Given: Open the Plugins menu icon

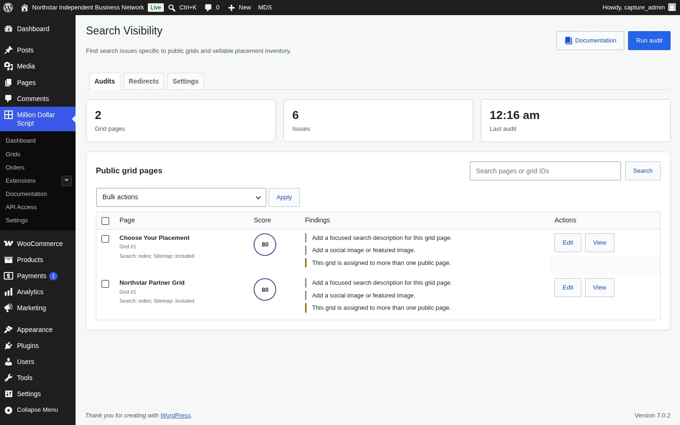Looking at the screenshot, I should point(8,346).
